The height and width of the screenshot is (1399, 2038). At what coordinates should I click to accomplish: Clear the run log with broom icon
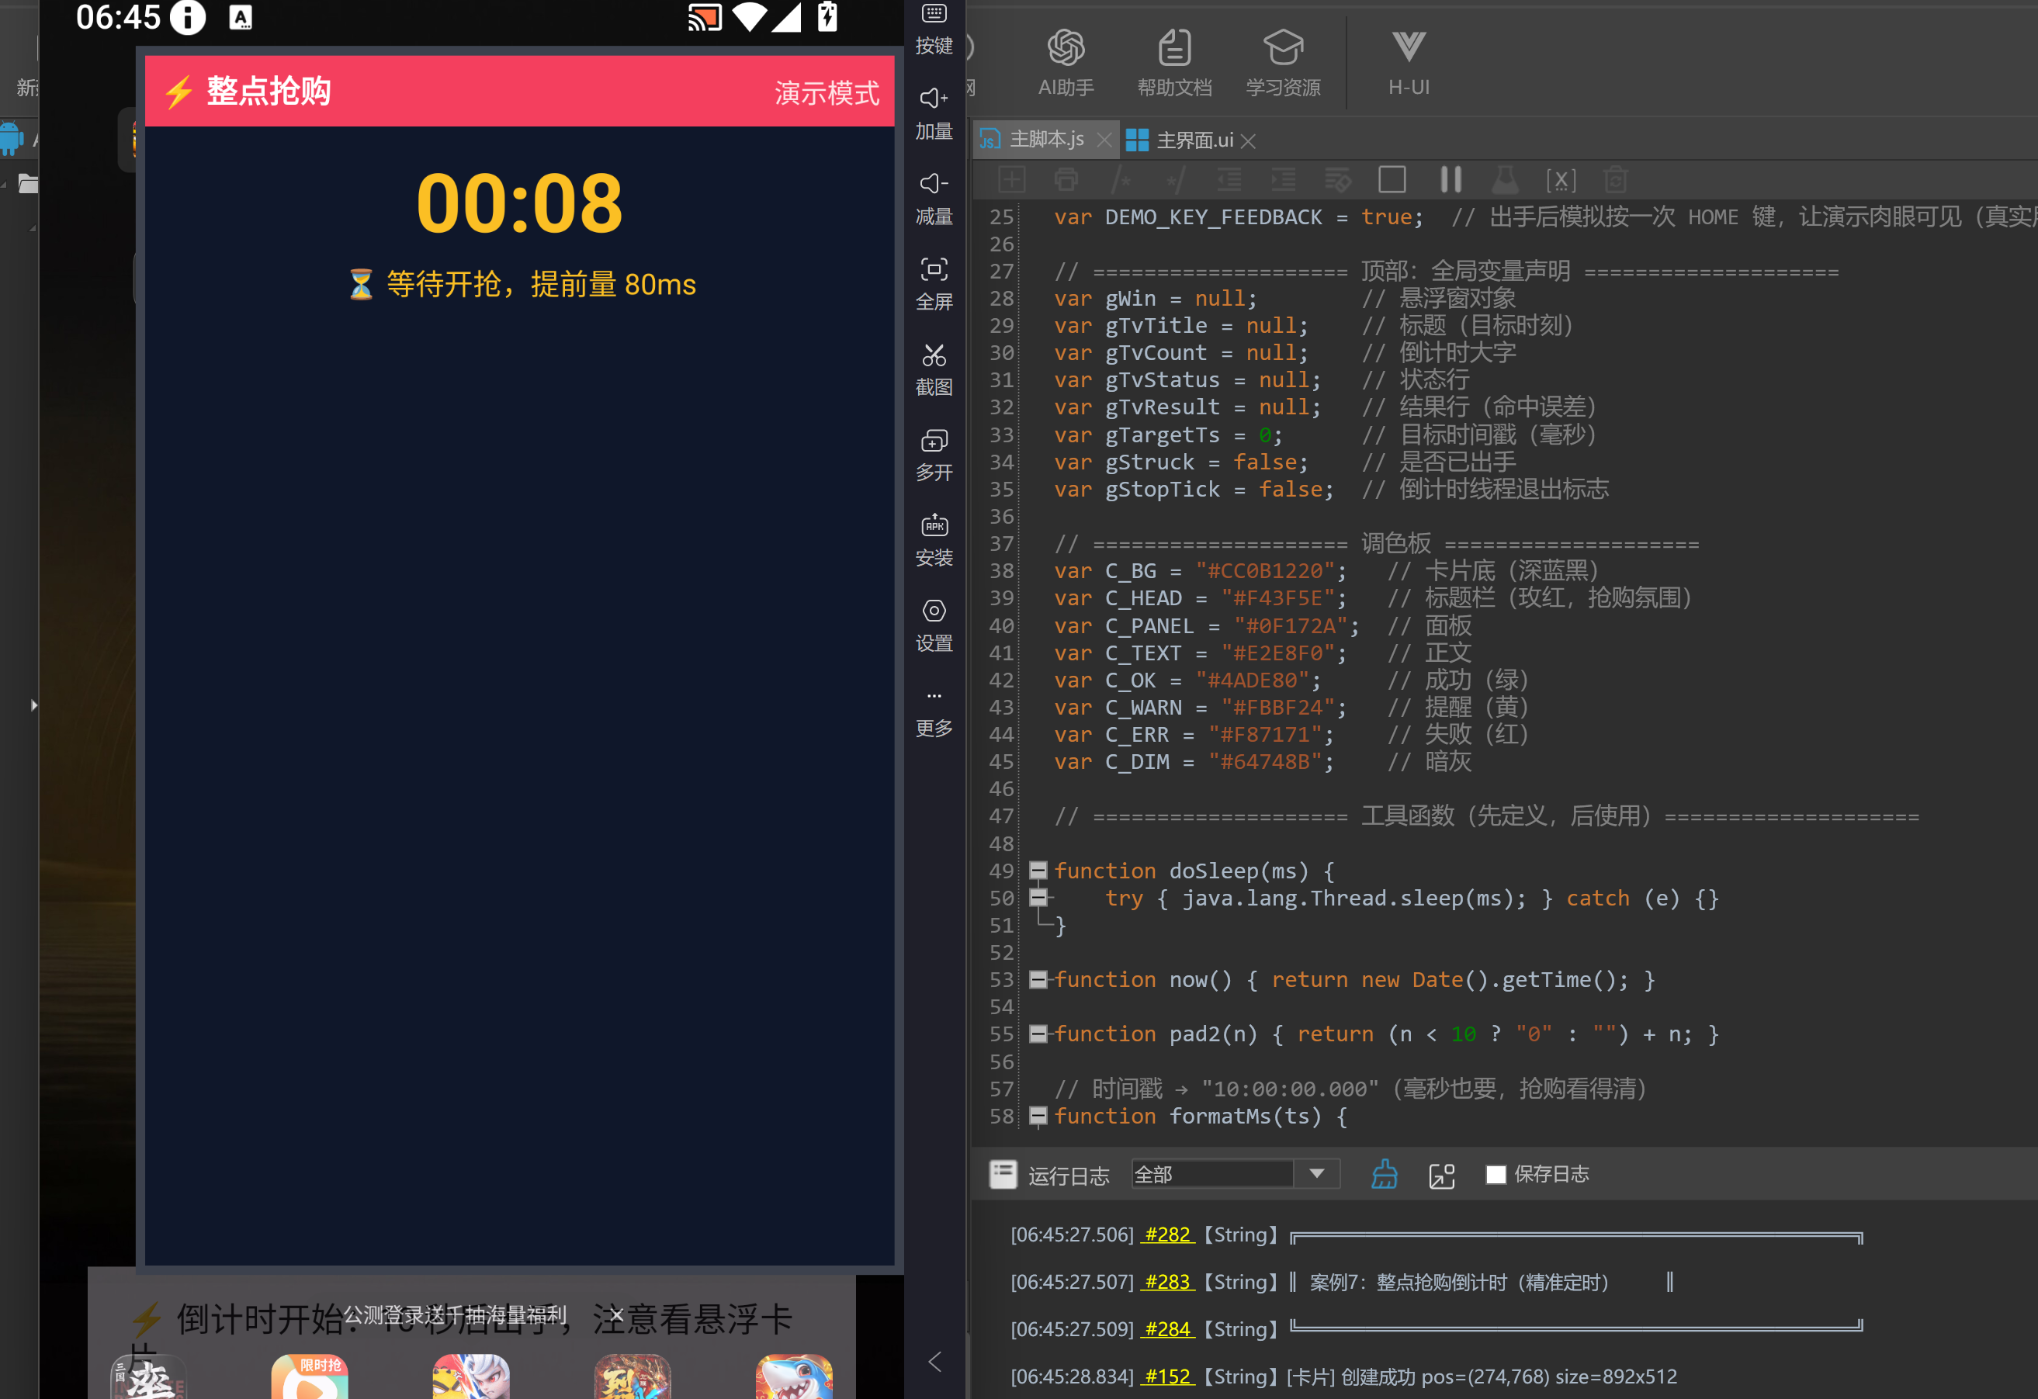[1384, 1174]
